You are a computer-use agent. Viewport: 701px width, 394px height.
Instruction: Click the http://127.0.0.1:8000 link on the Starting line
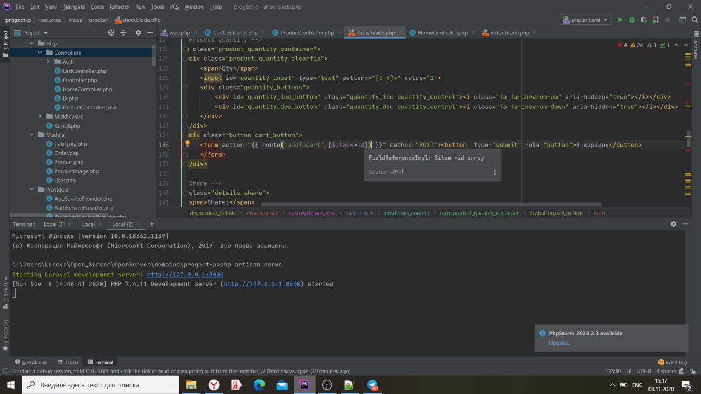coord(185,275)
